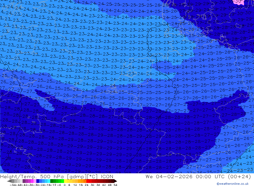Click the "-6" legend scale label

coord(59,185)
